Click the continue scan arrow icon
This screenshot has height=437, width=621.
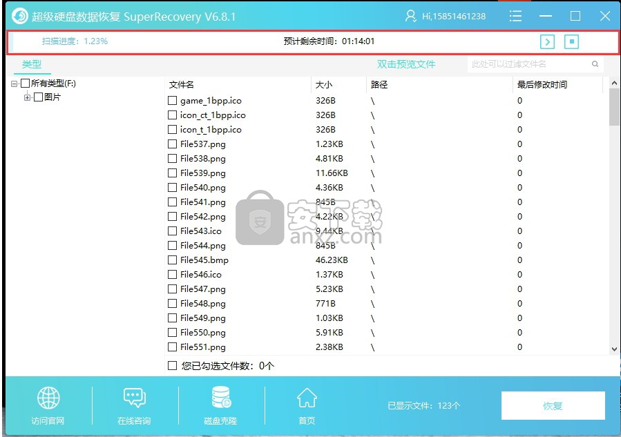pos(547,41)
